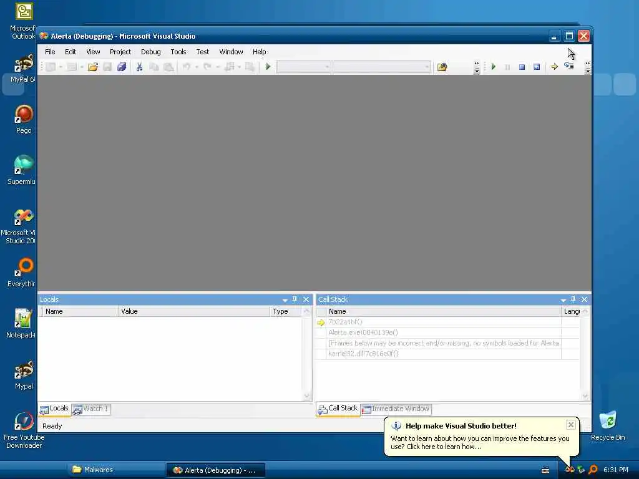Click the Break All pause icon

(507, 67)
